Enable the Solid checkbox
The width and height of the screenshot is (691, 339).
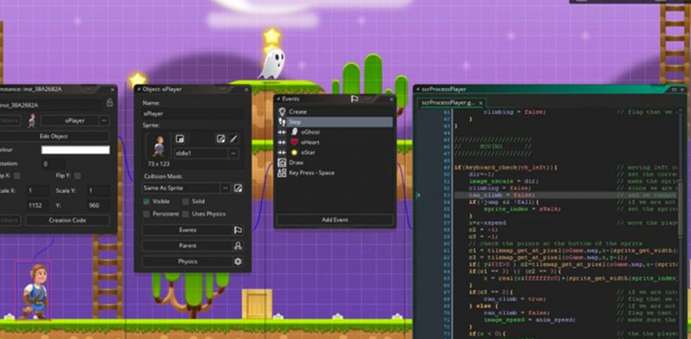(186, 201)
